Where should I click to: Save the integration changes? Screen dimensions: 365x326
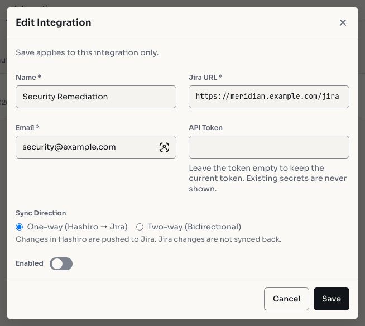tap(332, 299)
